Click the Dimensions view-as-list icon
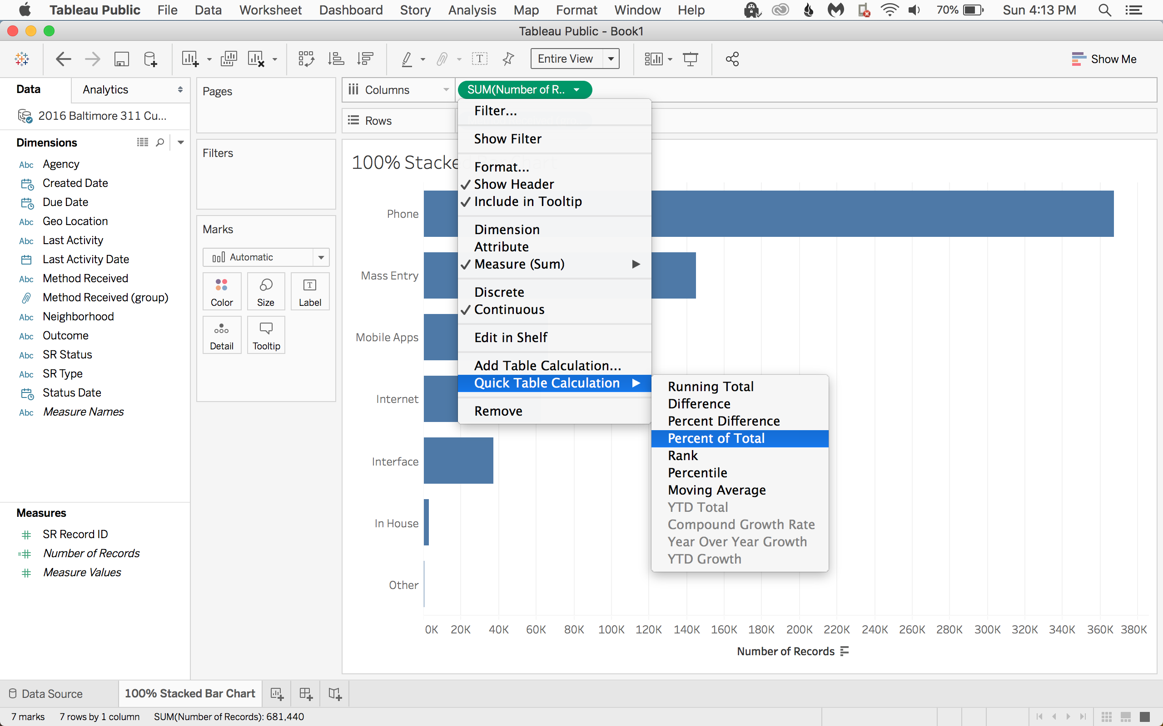The width and height of the screenshot is (1163, 726). point(142,142)
